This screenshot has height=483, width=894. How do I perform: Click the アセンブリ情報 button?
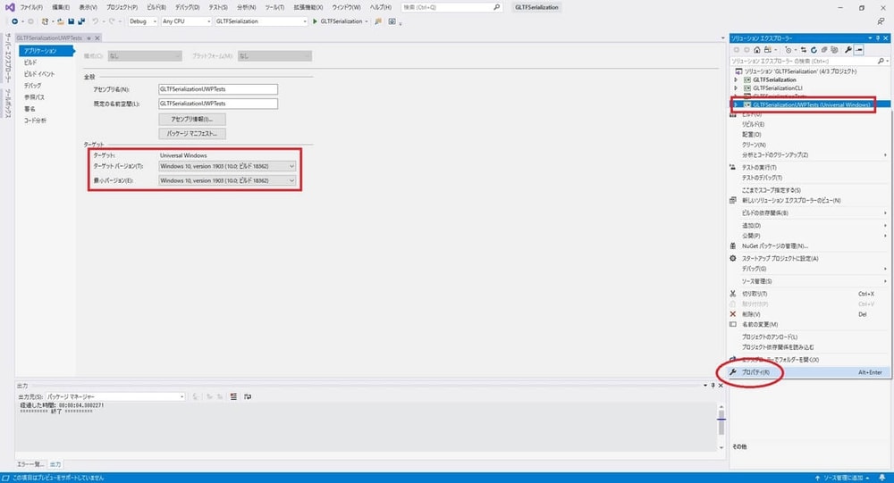(192, 120)
